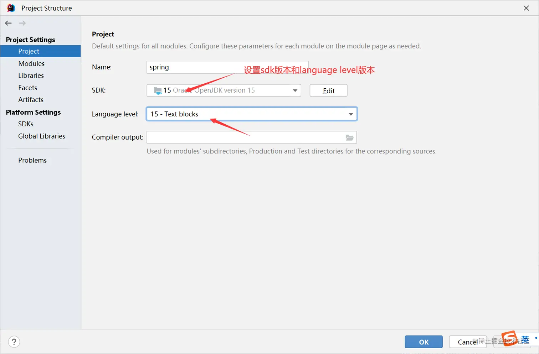Open the SDK dropdown arrow
Image resolution: width=539 pixels, height=354 pixels.
point(295,90)
